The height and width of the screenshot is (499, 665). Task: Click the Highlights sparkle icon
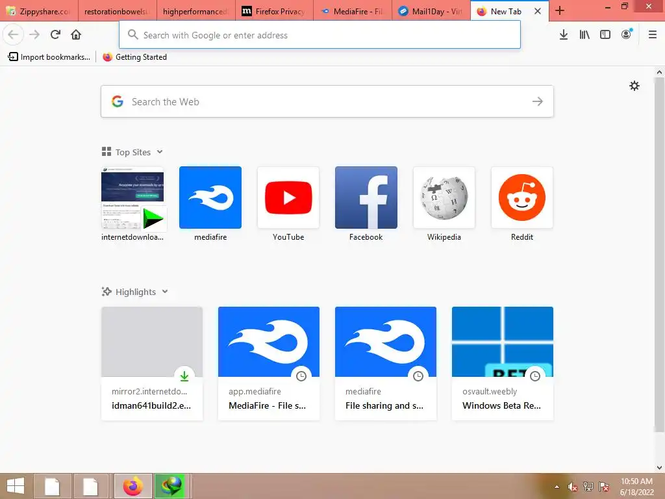tap(107, 292)
